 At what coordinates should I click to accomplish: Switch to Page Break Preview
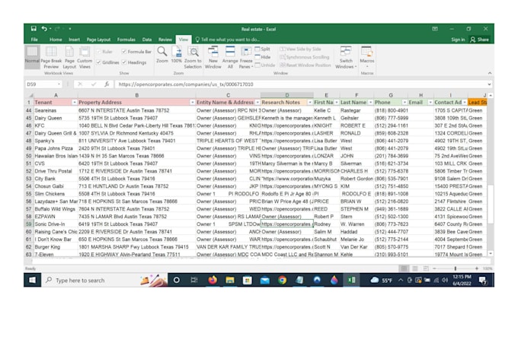click(x=51, y=57)
